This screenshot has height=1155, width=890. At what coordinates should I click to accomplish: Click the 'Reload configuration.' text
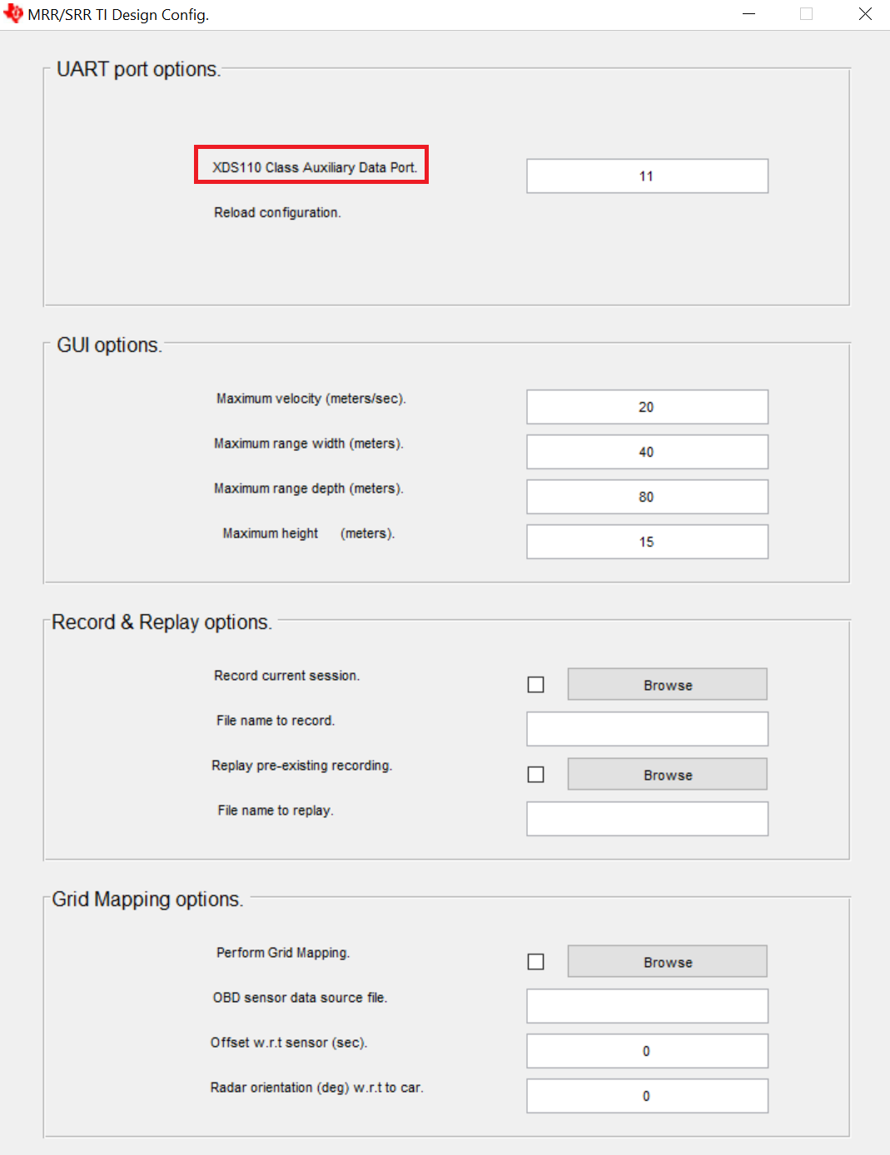pyautogui.click(x=277, y=213)
